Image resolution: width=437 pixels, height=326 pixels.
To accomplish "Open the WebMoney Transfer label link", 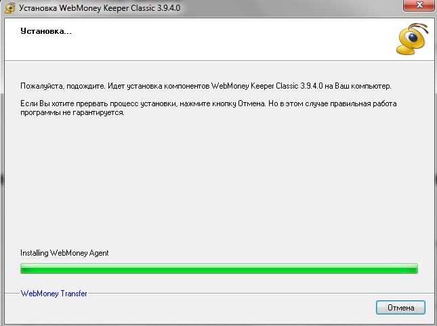I will (x=54, y=294).
